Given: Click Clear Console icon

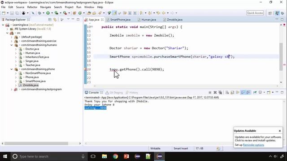Looking at the screenshot, I should pos(227,93).
